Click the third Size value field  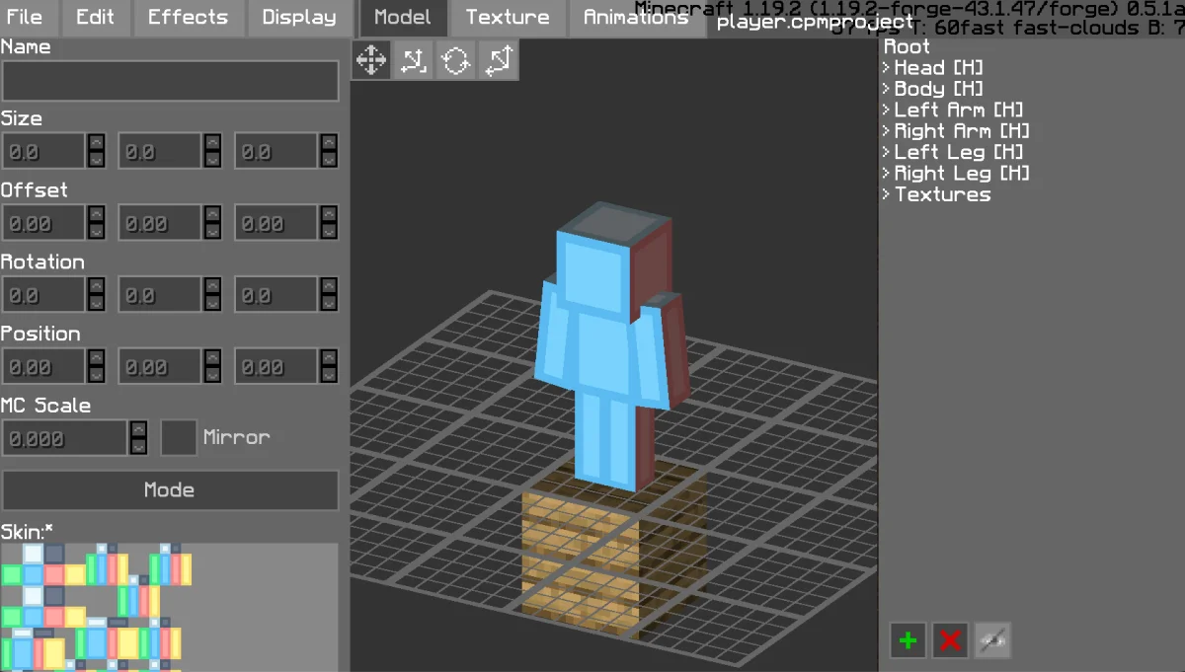coord(276,152)
